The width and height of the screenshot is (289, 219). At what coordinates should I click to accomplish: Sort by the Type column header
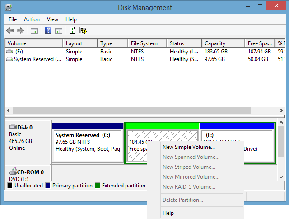(x=112, y=43)
